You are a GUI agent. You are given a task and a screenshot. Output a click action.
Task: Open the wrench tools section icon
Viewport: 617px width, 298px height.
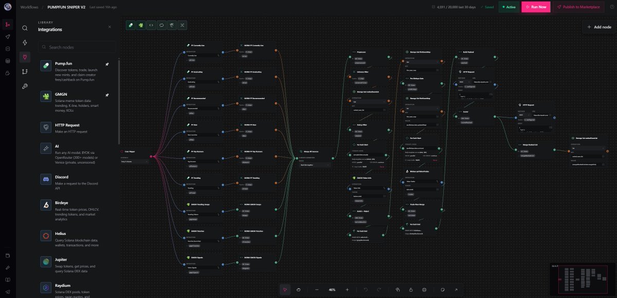click(25, 86)
